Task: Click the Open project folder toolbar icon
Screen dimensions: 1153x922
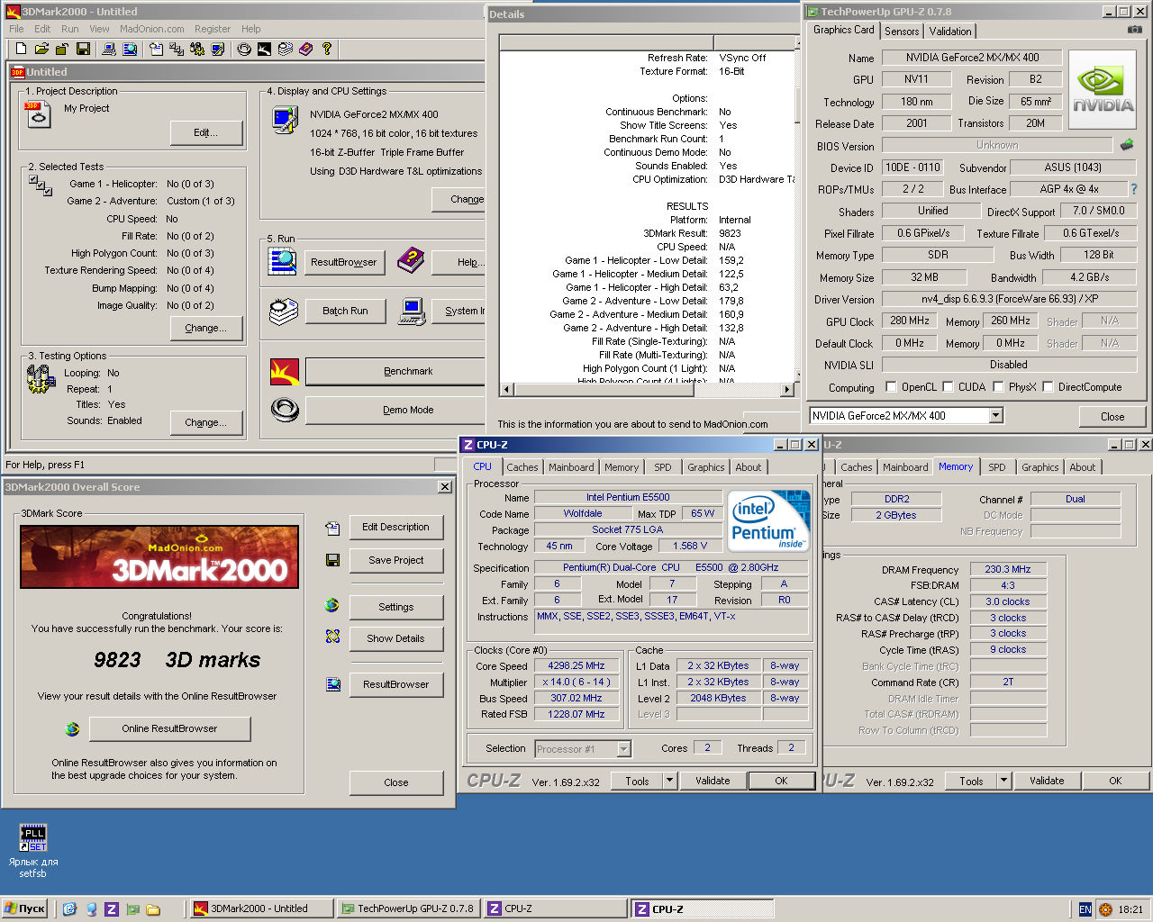Action: [x=41, y=49]
